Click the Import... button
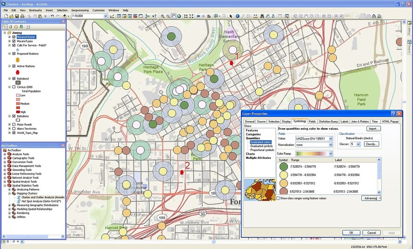This screenshot has width=413, height=249. 373,129
